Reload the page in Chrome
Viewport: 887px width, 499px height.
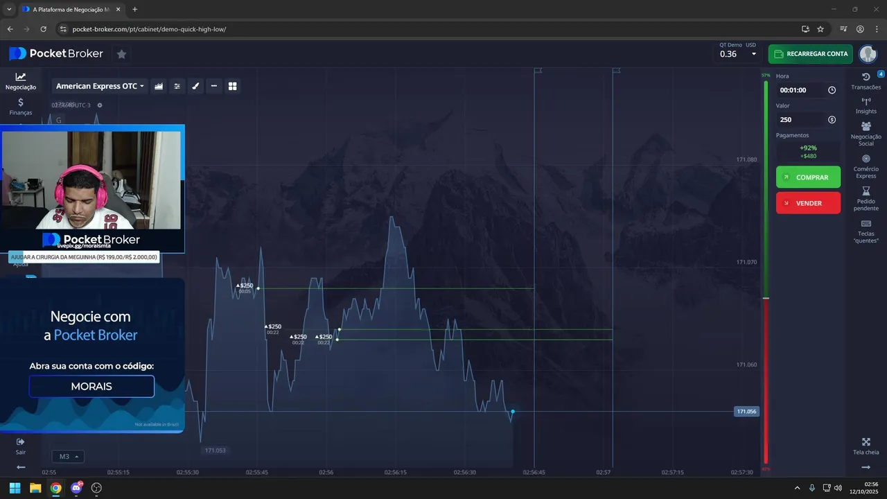click(x=43, y=29)
